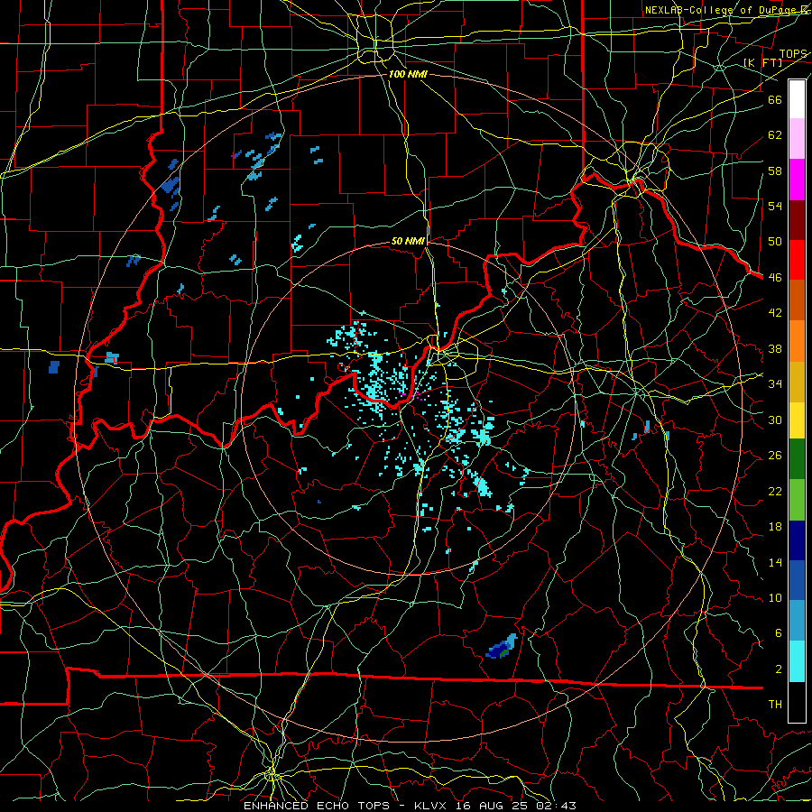
Task: Click the legend value "22"
Action: click(x=775, y=491)
